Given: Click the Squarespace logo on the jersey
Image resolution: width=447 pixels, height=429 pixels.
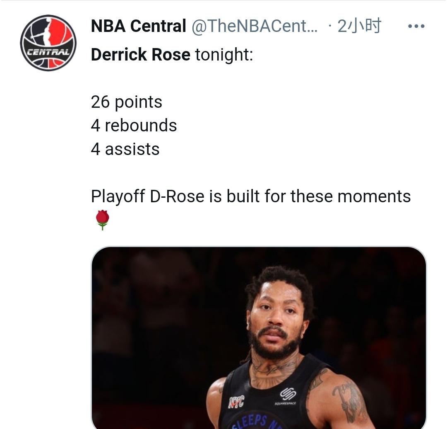Looking at the screenshot, I should (286, 395).
